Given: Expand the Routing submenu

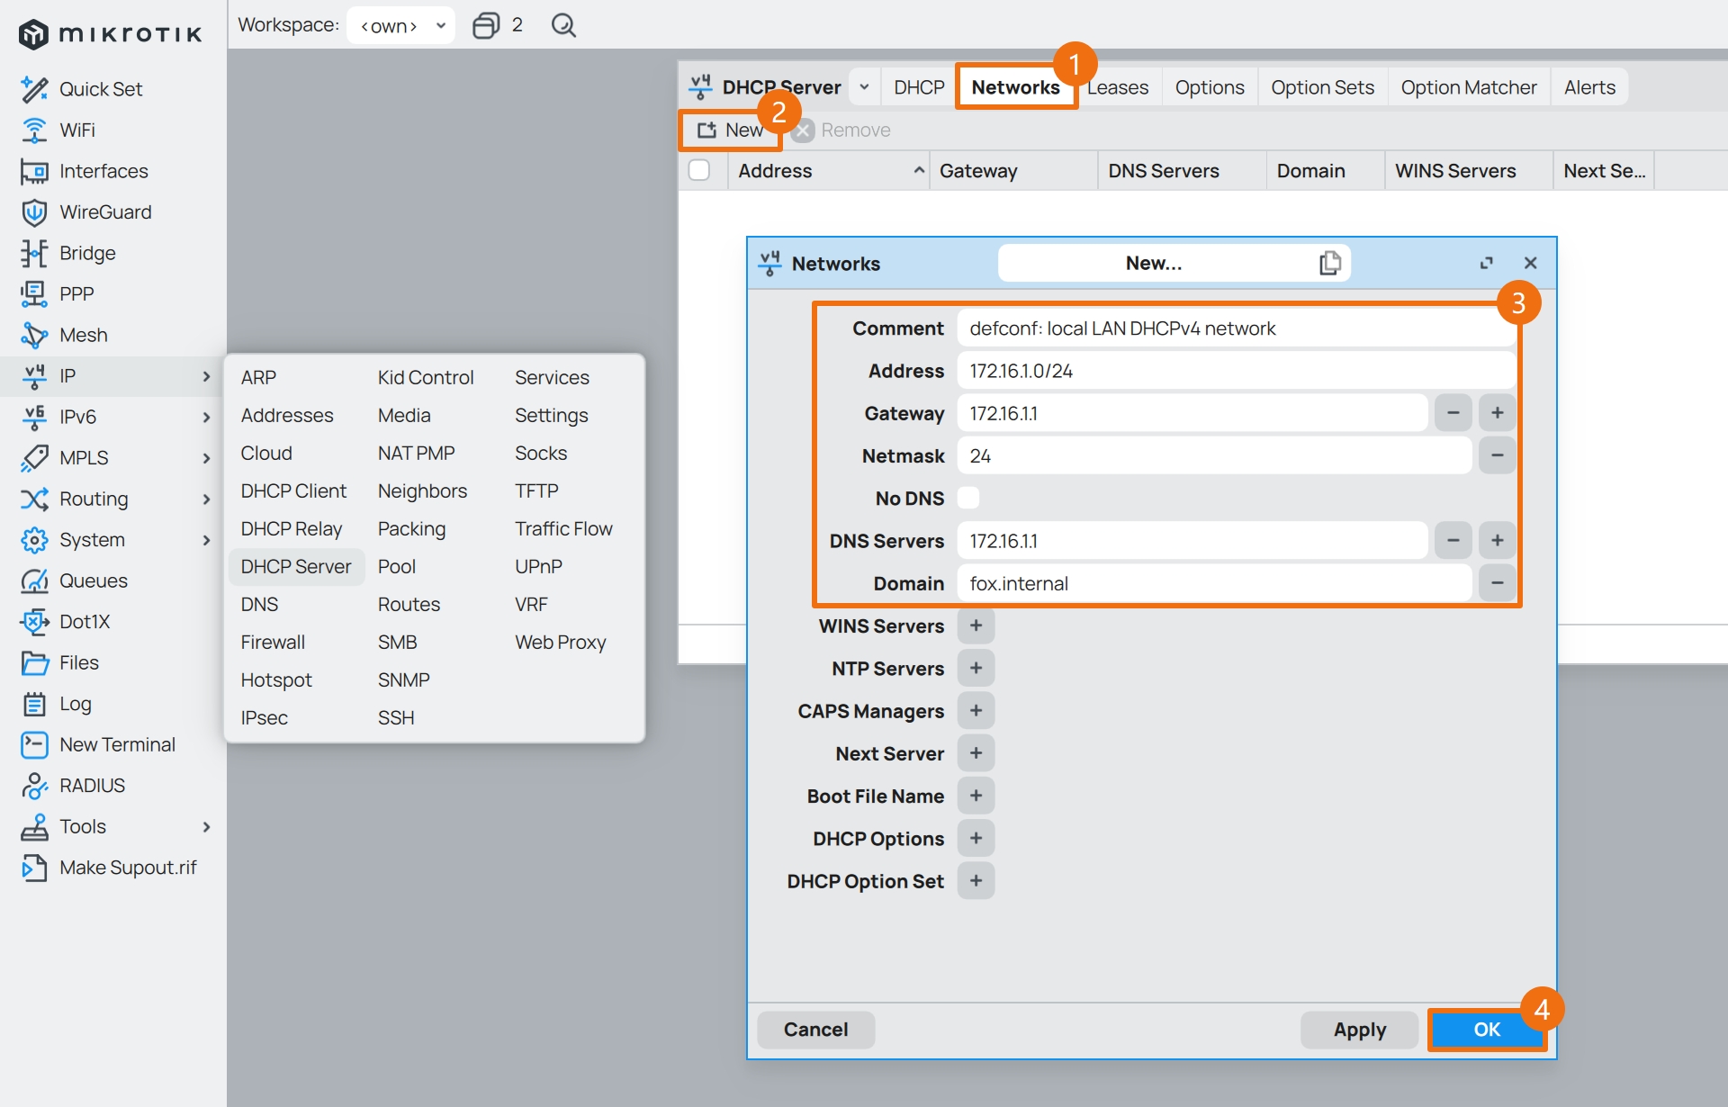Looking at the screenshot, I should 206,499.
